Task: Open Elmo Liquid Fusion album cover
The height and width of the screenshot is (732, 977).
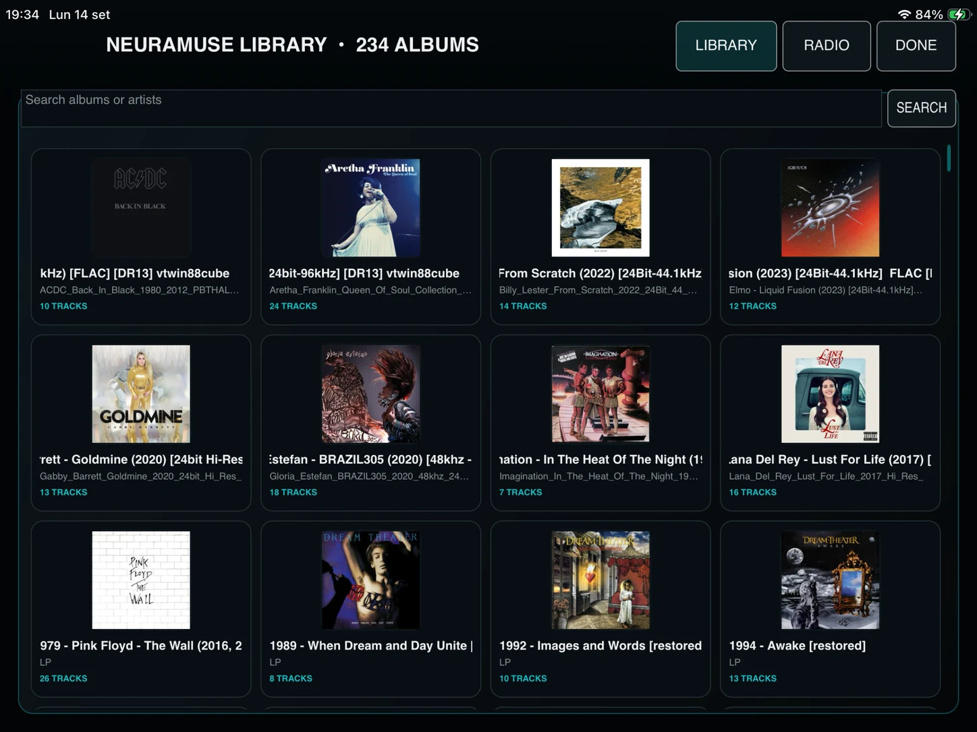Action: tap(830, 208)
